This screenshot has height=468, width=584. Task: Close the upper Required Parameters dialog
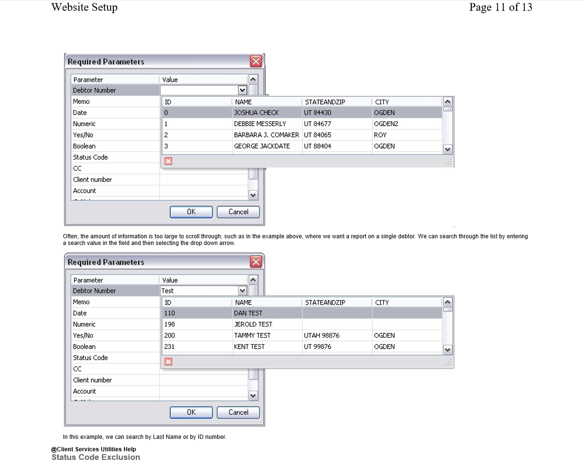click(256, 61)
